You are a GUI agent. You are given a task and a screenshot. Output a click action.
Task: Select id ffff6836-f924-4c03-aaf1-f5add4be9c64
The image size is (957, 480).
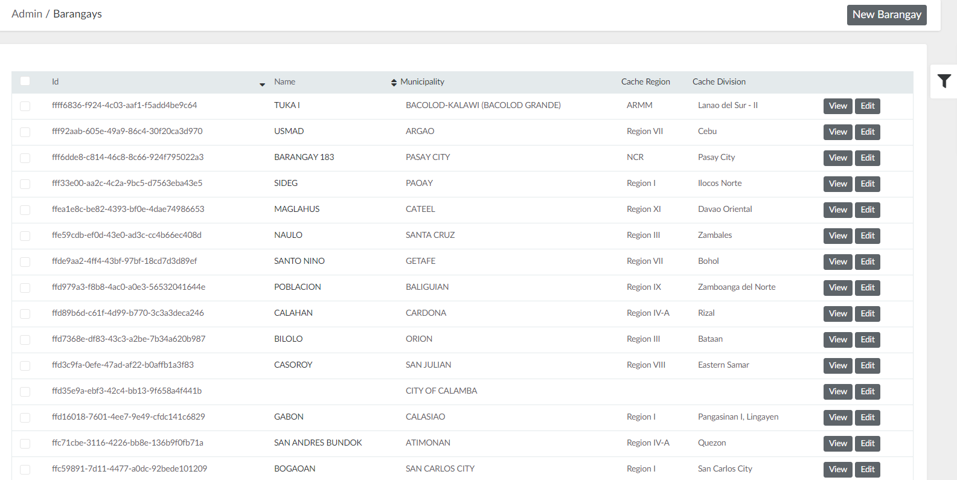(124, 105)
